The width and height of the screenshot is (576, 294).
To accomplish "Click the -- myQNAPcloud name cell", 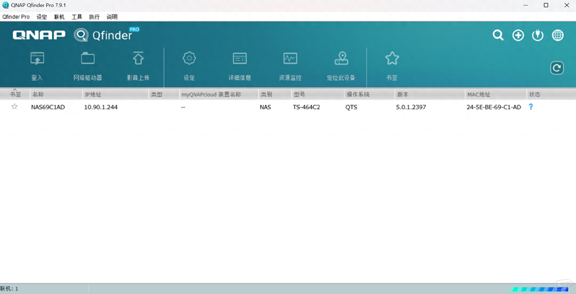I will pos(183,107).
